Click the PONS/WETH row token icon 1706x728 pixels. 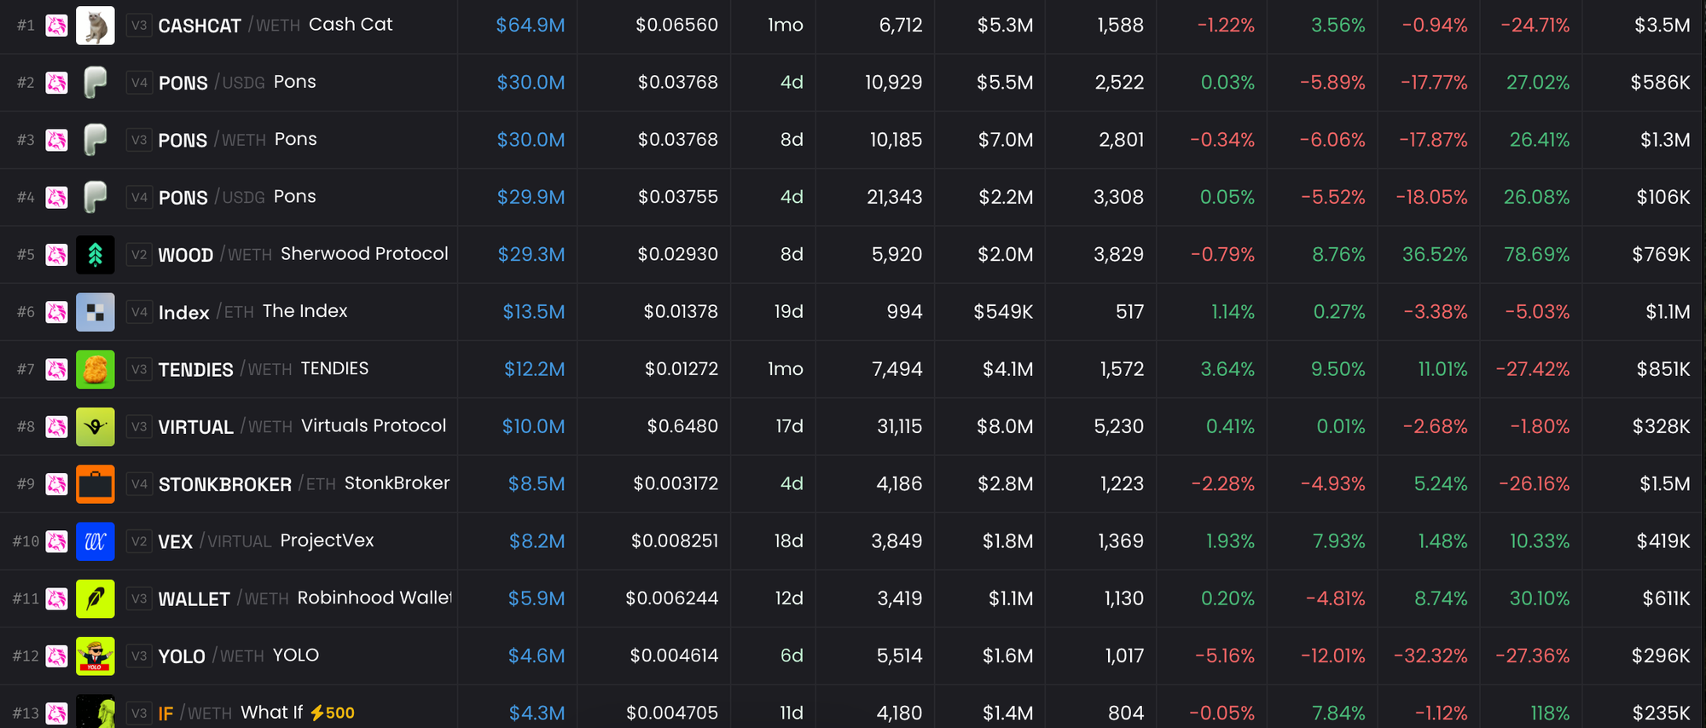coord(96,140)
